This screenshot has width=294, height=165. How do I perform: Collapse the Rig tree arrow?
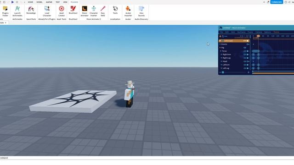pos(220,48)
